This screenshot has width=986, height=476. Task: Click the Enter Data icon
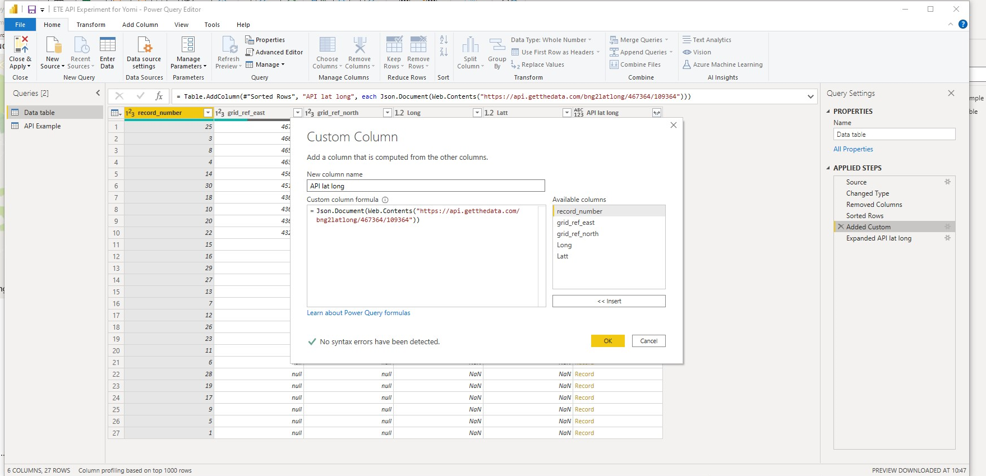(107, 45)
